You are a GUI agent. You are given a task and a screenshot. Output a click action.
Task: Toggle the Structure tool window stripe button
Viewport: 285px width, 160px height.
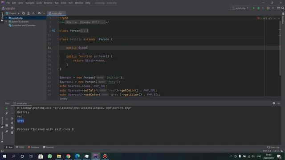[x=2, y=123]
